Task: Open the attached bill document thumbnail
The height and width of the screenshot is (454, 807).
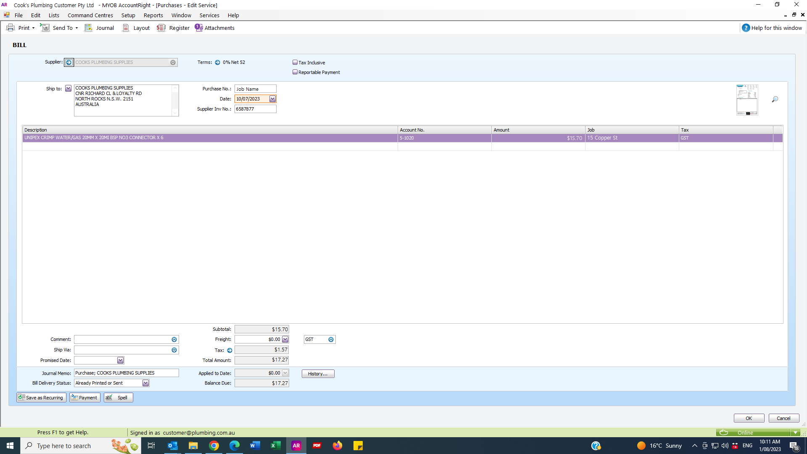Action: pyautogui.click(x=747, y=100)
